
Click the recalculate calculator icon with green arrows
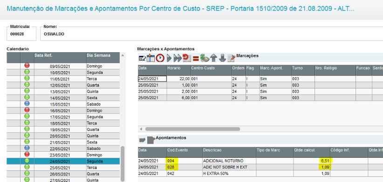click(205, 58)
